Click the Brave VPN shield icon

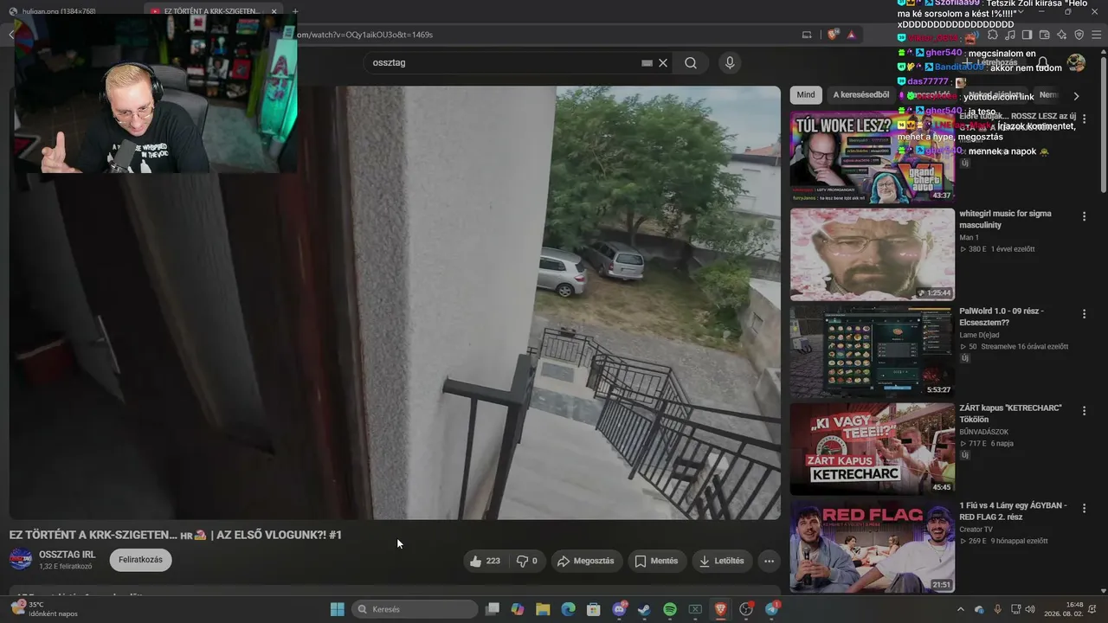pos(1079,35)
